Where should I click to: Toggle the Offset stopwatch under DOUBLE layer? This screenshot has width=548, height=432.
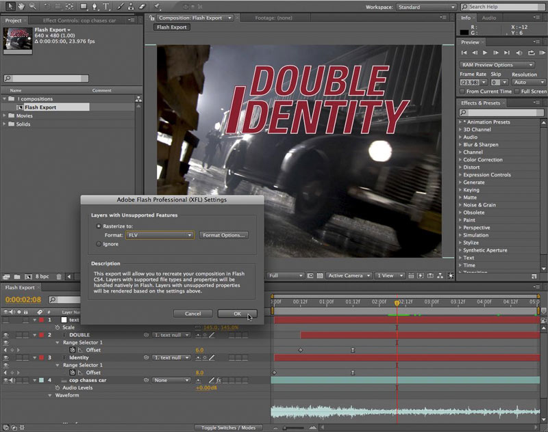click(x=73, y=350)
